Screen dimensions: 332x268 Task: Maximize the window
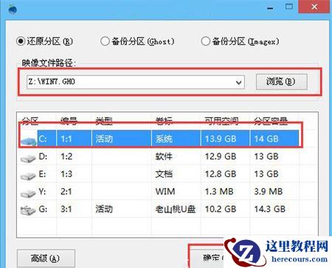289,7
